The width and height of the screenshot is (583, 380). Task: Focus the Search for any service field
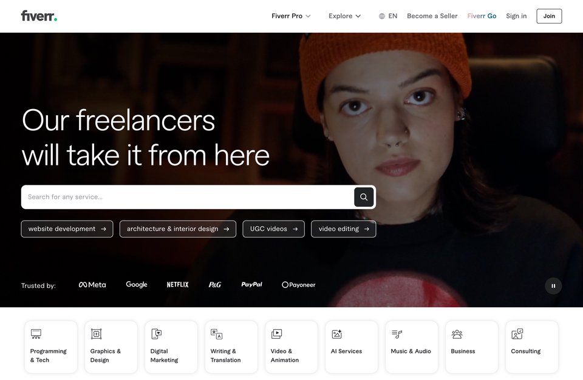click(x=188, y=197)
